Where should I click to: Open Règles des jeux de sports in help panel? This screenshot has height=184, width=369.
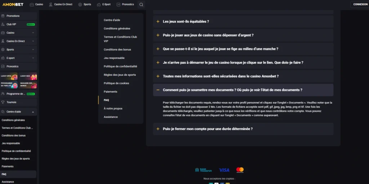point(120,75)
